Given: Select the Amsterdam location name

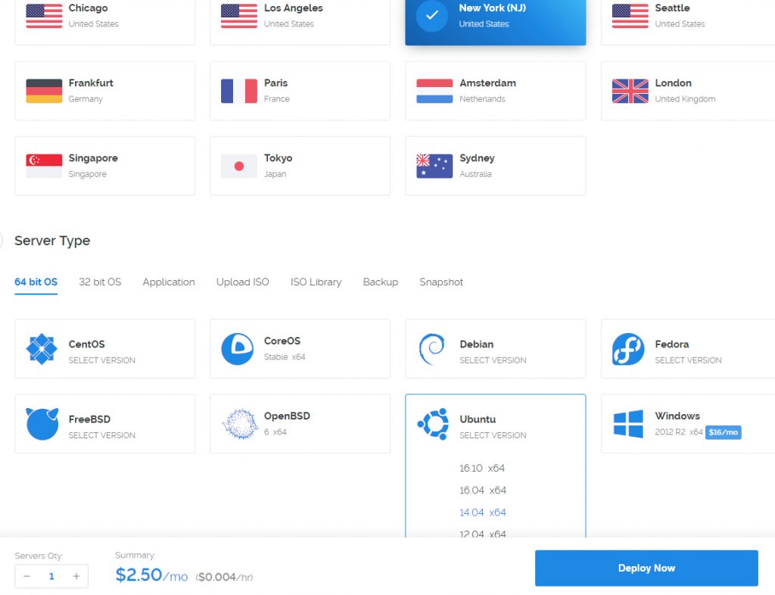Looking at the screenshot, I should (x=488, y=83).
